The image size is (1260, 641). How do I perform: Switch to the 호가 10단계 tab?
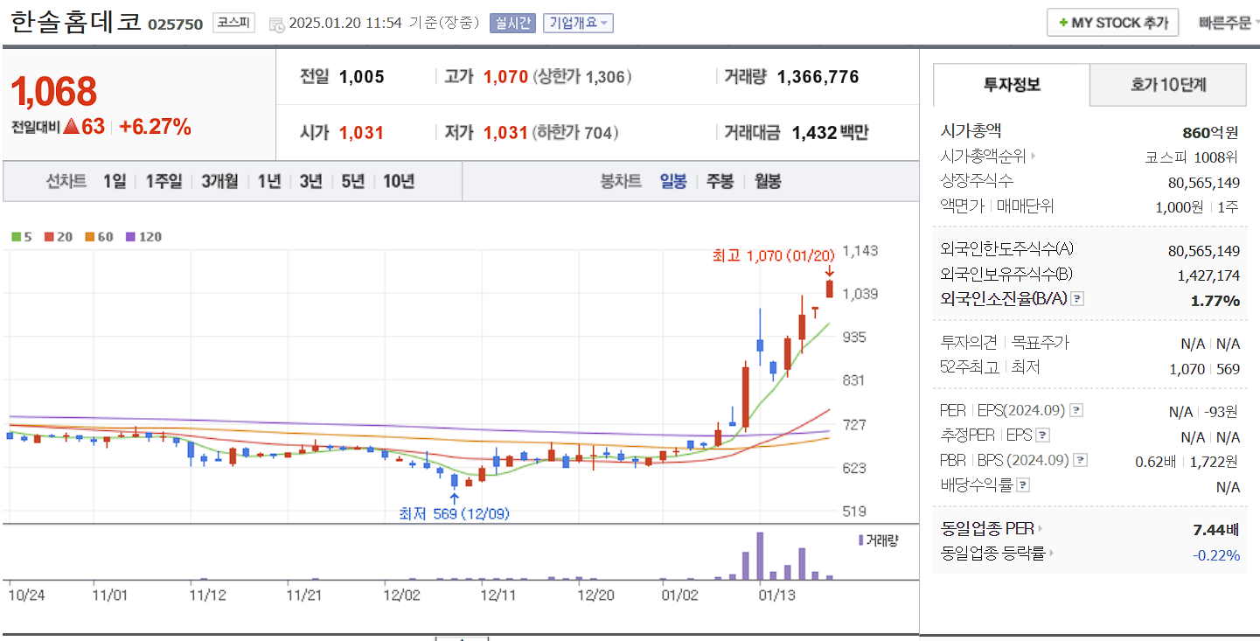click(x=1167, y=85)
